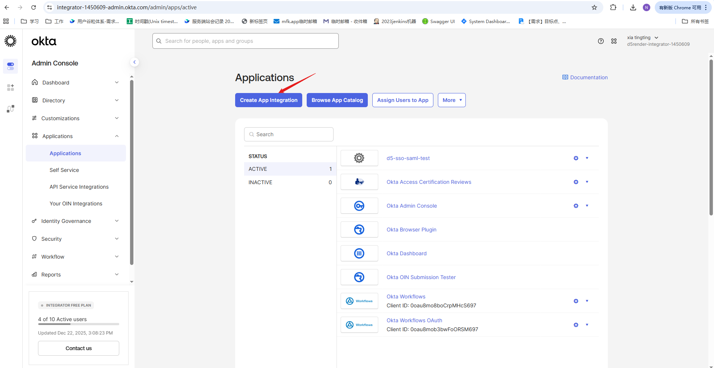Click the Chrome extensions puzzle icon

[613, 7]
